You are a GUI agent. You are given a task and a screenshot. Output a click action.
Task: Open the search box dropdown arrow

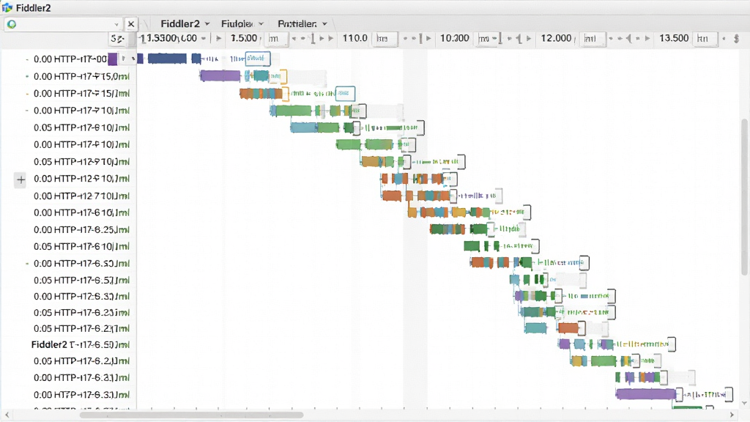(116, 24)
